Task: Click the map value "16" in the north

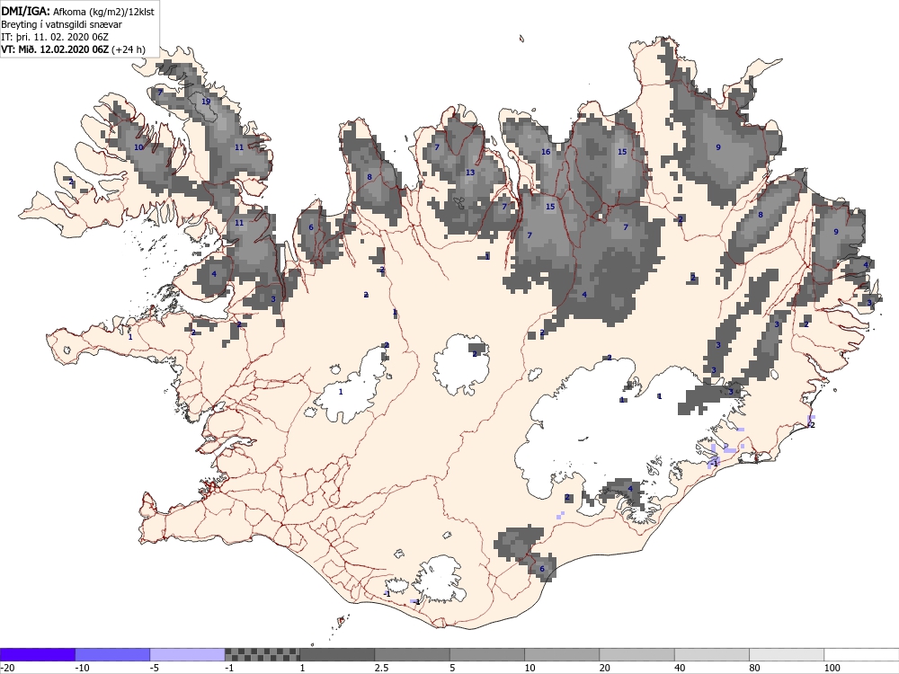Action: coord(546,152)
